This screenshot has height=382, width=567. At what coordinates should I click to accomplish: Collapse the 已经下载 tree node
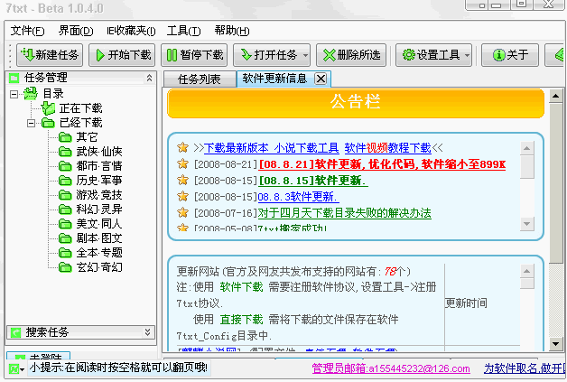32,123
